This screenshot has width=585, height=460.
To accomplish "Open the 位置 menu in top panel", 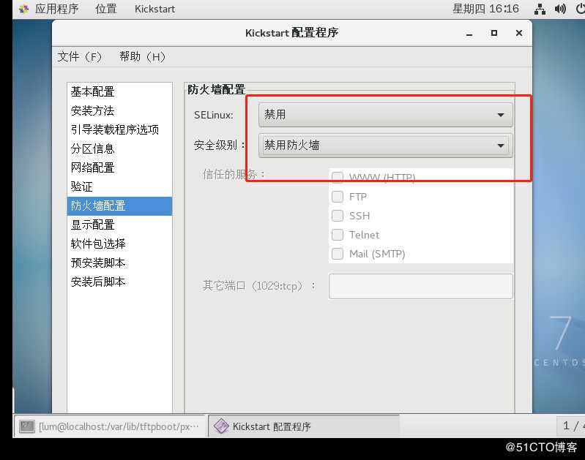I will [106, 9].
